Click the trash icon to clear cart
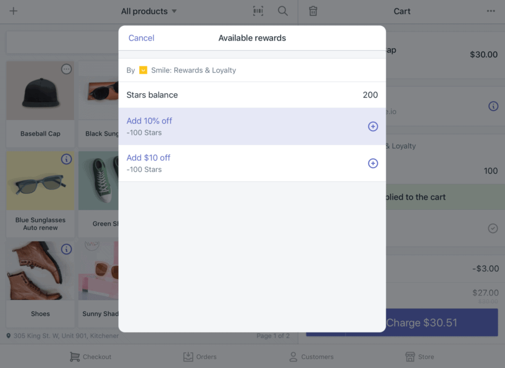This screenshot has height=368, width=505. pyautogui.click(x=313, y=11)
